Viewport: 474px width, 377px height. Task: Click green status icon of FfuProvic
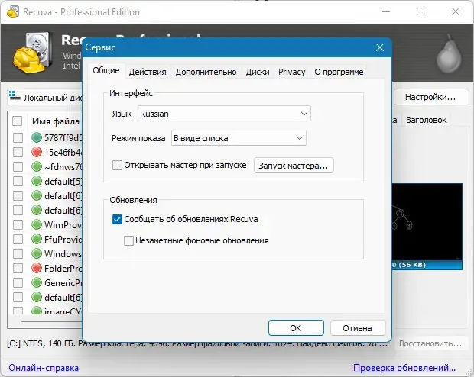(37, 239)
